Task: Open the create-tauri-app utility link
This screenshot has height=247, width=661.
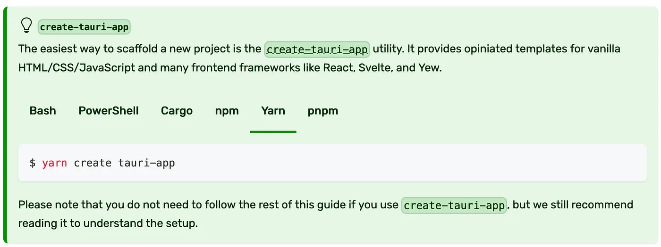Action: (317, 49)
